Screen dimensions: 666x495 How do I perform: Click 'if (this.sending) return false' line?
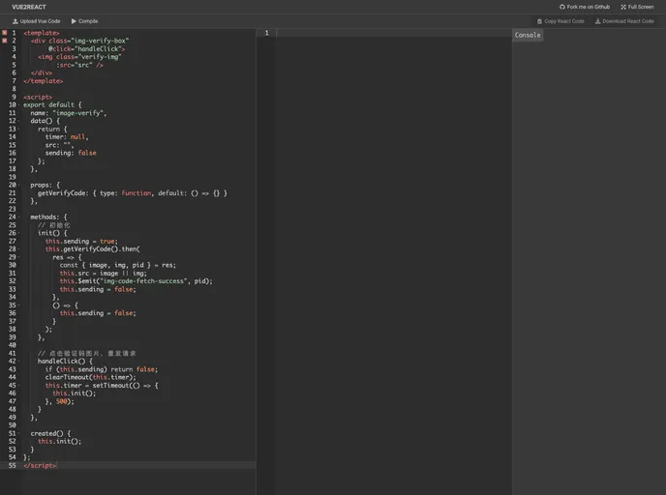(102, 369)
